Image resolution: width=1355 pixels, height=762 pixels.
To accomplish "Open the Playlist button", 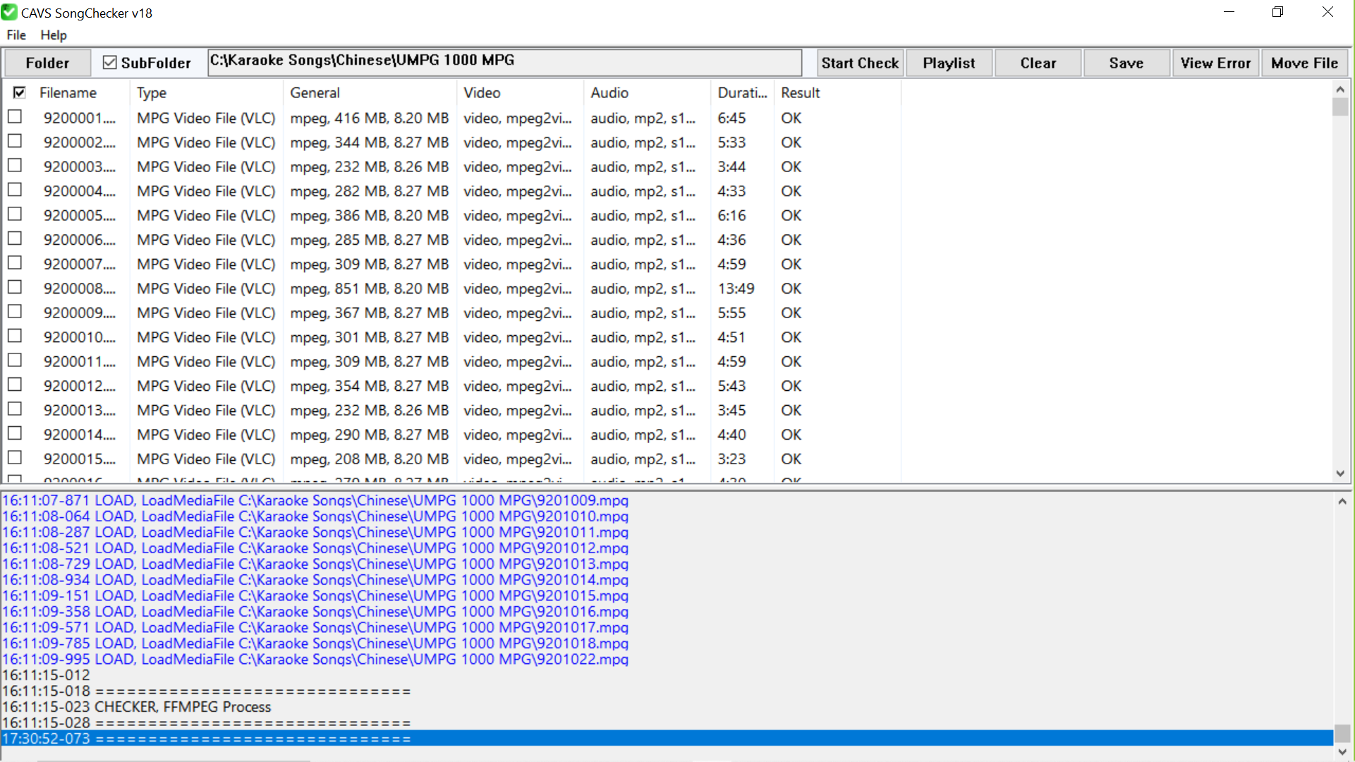I will click(949, 63).
